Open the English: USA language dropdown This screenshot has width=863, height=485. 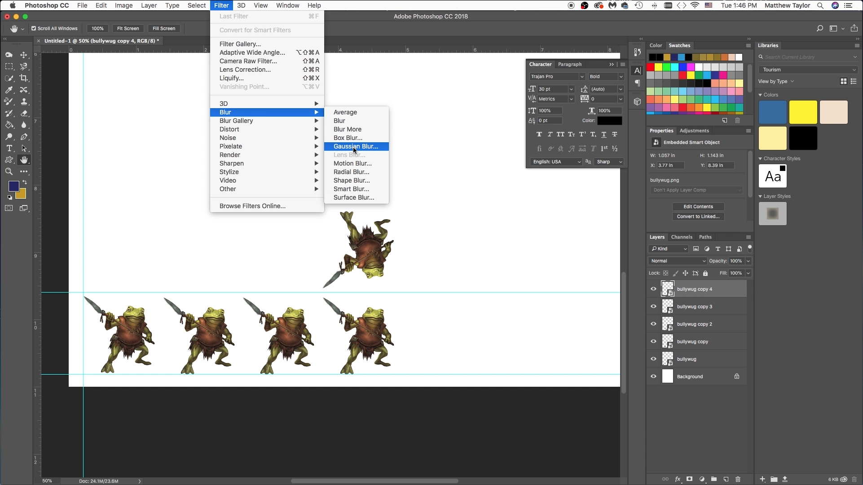click(556, 162)
